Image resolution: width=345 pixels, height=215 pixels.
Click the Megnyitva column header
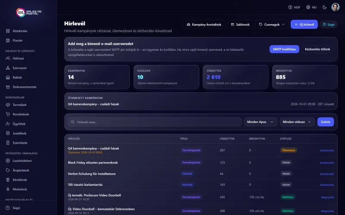(257, 138)
